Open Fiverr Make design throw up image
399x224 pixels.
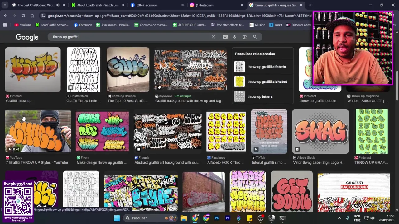[x=102, y=131]
